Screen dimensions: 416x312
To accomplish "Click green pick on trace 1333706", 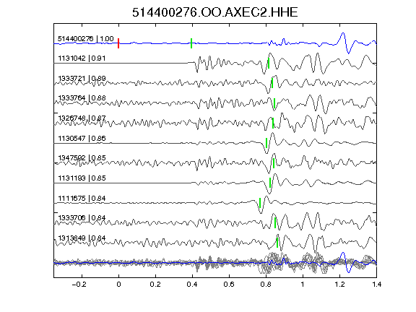I will 275,223.
